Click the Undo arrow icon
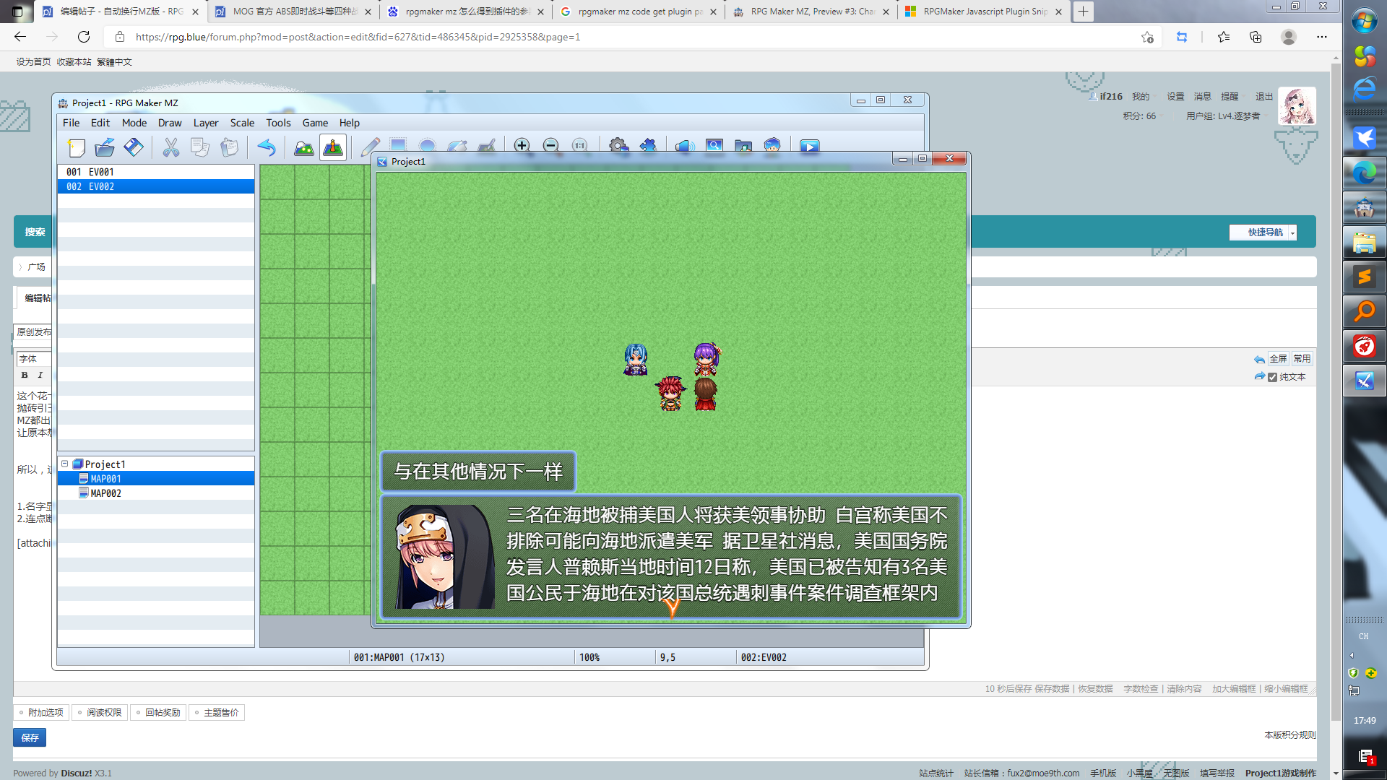Screen dimensions: 1387x780 [x=267, y=147]
